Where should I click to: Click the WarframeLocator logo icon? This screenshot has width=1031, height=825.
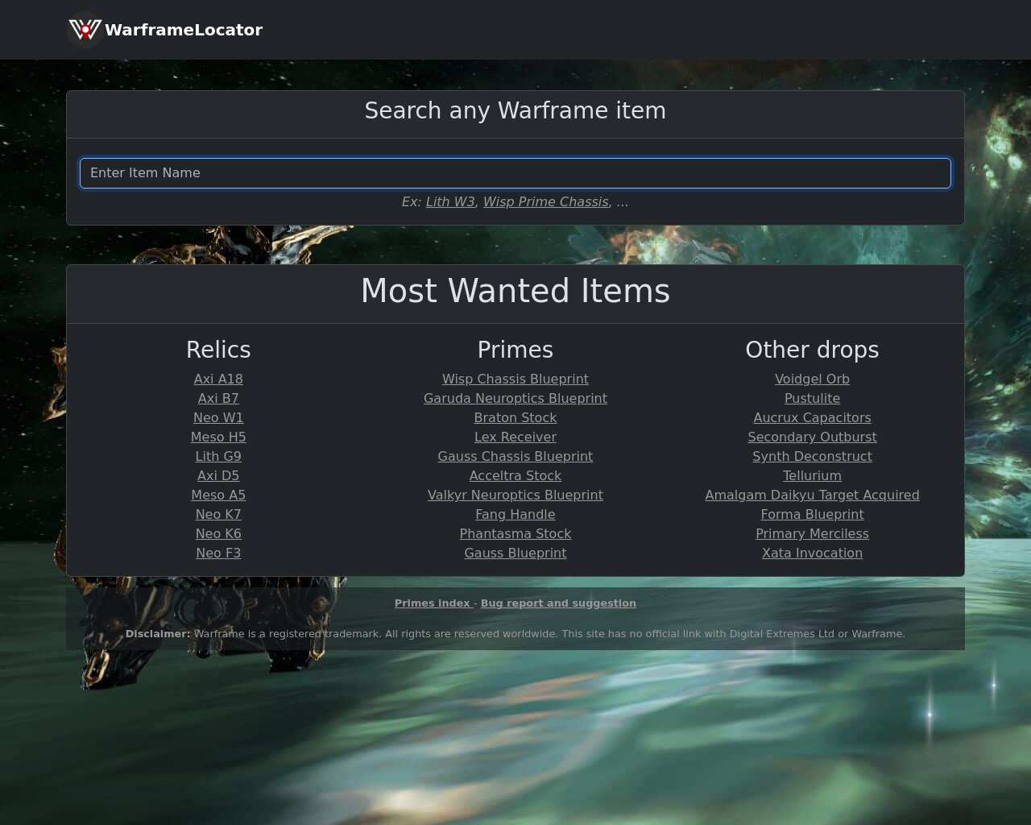[x=85, y=30]
